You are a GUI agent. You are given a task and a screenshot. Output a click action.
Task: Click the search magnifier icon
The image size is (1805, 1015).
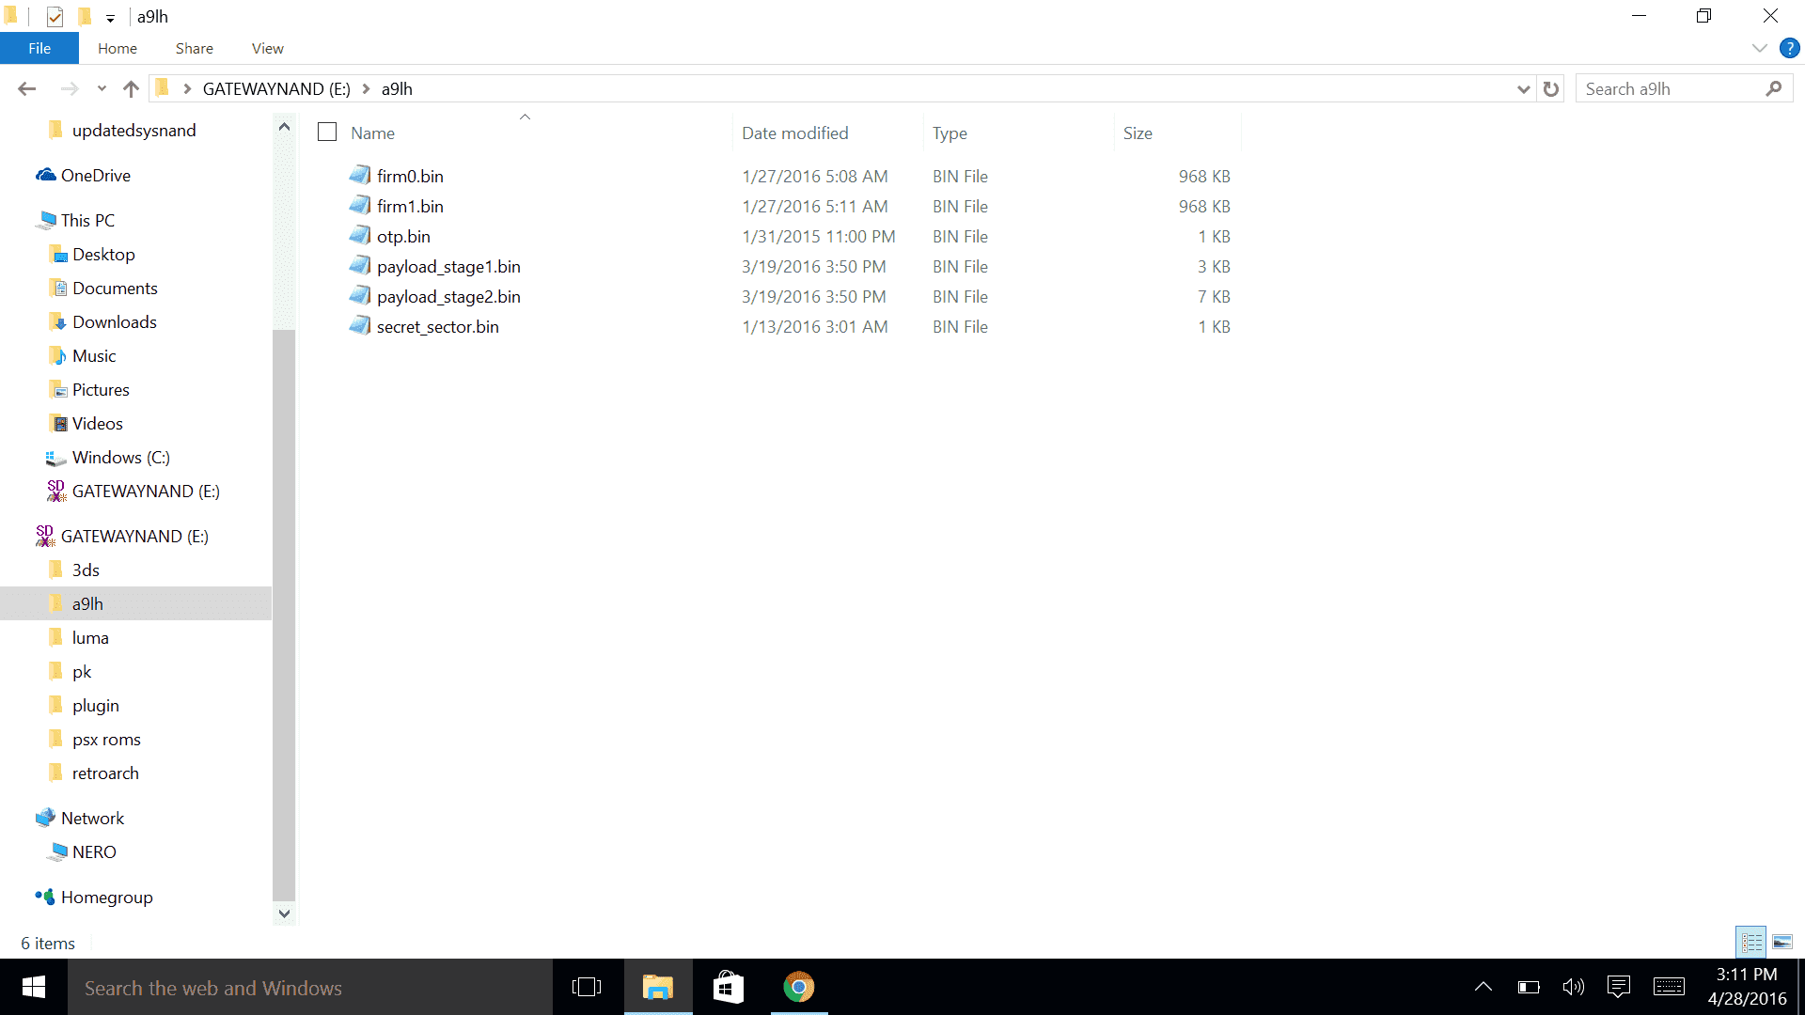[x=1773, y=88]
